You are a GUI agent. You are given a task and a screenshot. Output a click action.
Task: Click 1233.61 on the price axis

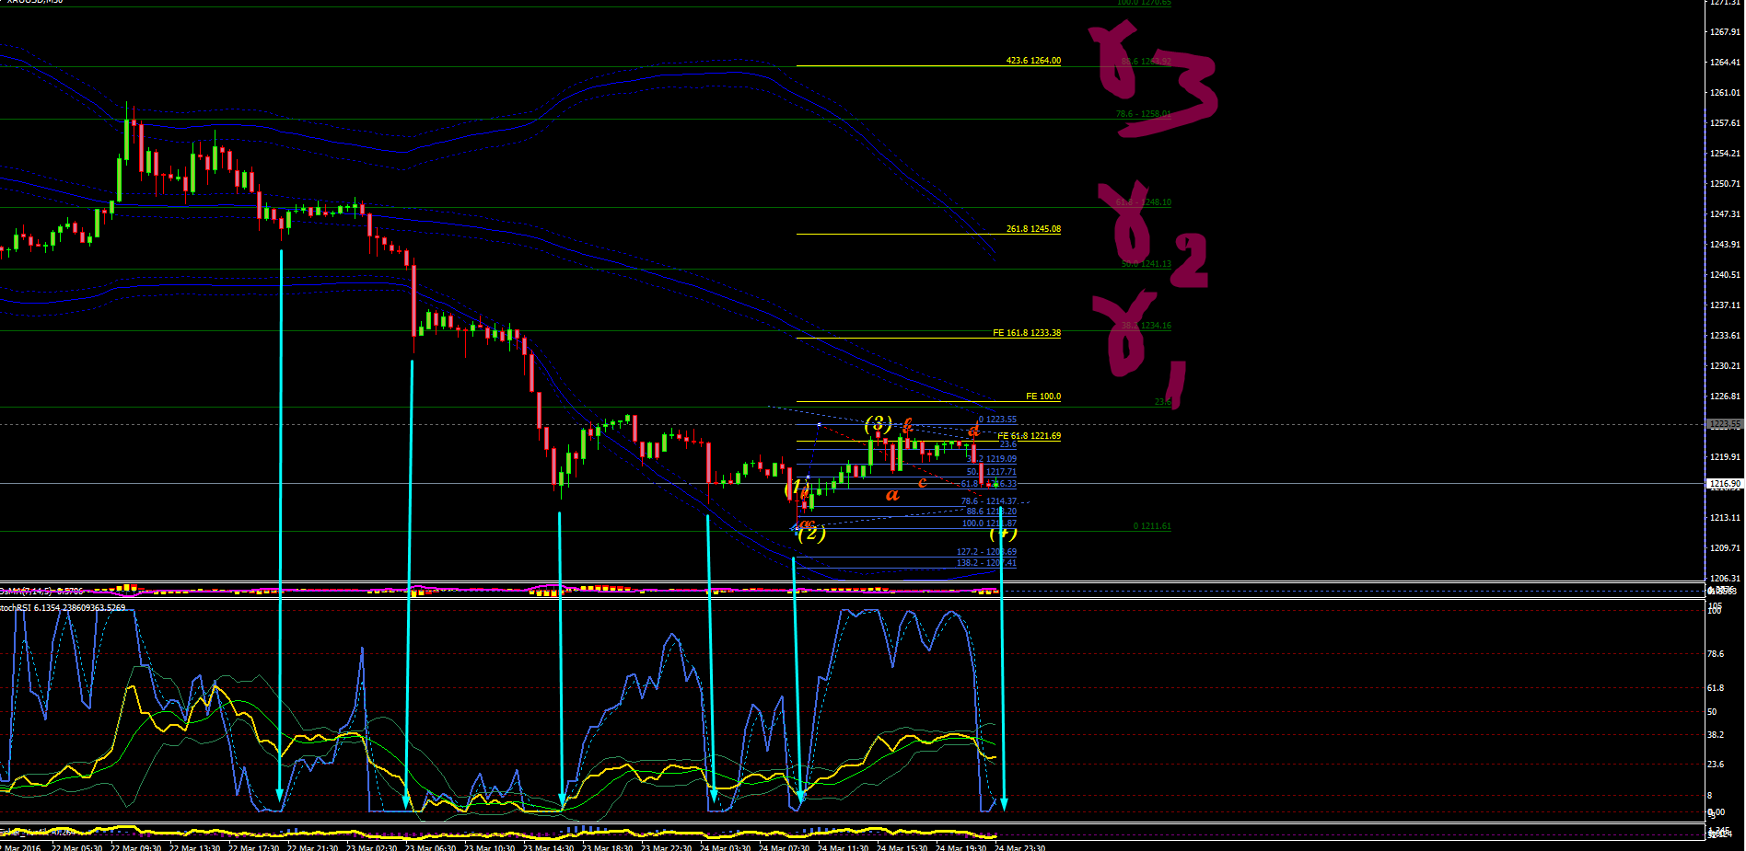(x=1725, y=336)
